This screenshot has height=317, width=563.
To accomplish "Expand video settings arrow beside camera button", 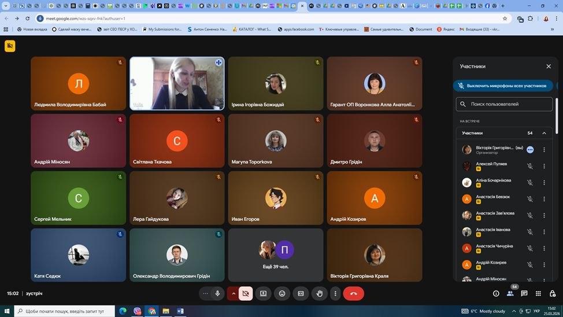I will pos(233,293).
